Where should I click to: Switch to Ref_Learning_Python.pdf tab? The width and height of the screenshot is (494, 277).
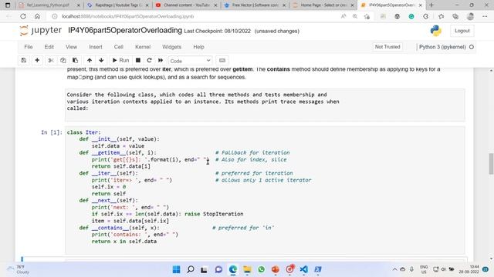pyautogui.click(x=48, y=5)
